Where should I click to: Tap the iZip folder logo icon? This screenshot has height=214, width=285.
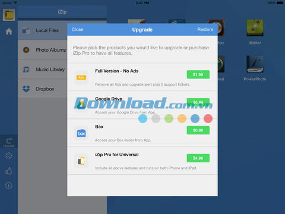click(9, 15)
